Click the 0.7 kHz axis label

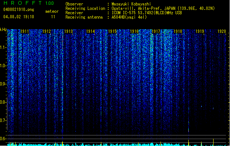pyautogui.click(x=3, y=120)
